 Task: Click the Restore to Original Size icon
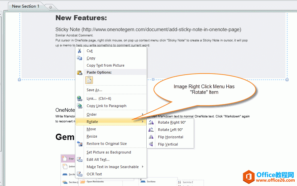click(80, 144)
